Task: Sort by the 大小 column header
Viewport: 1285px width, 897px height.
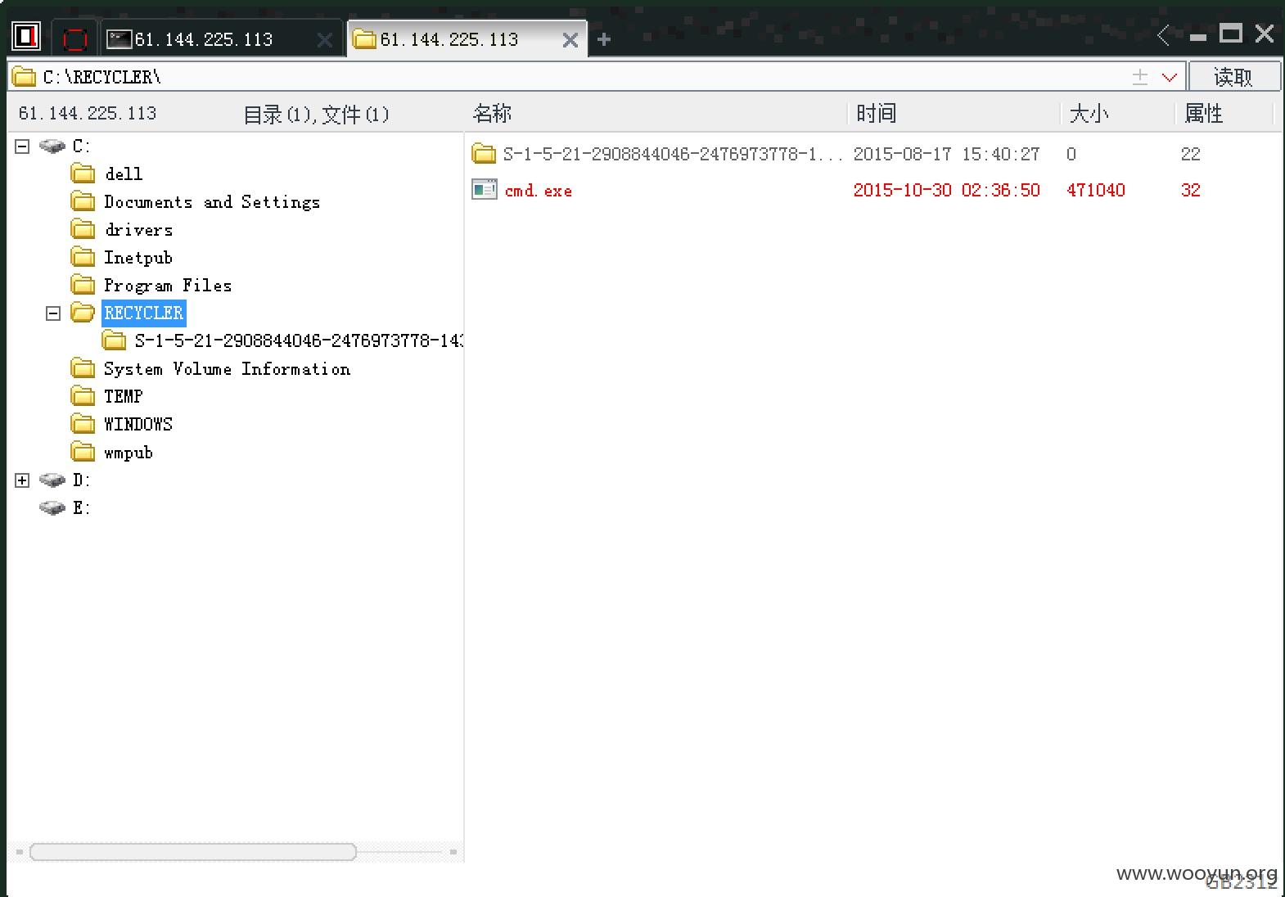Action: click(x=1089, y=114)
